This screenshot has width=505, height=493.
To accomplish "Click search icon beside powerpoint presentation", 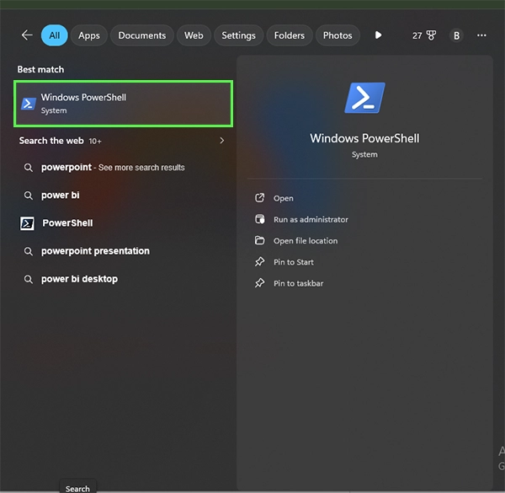I will [x=29, y=251].
